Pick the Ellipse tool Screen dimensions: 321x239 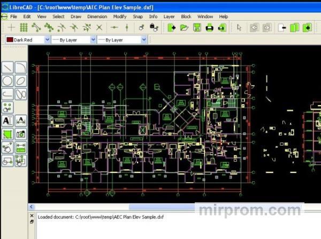(x=21, y=81)
